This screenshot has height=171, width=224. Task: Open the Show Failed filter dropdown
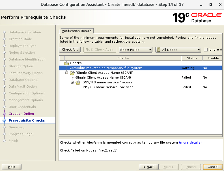(135, 50)
